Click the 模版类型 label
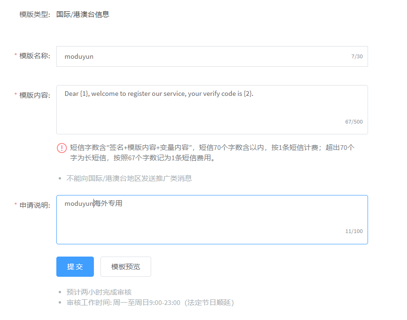Viewport: 407px width, 320px height. point(35,14)
